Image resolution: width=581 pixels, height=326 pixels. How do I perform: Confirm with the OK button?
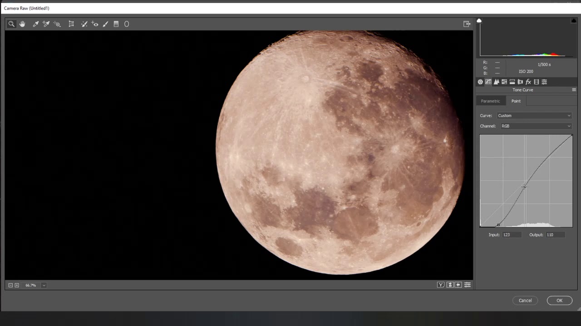point(560,301)
